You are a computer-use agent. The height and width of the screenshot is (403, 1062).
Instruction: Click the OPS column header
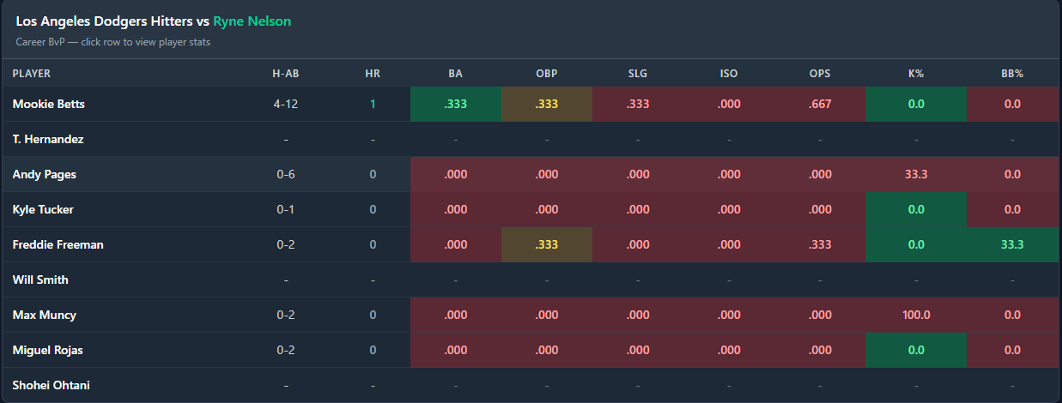pos(820,74)
